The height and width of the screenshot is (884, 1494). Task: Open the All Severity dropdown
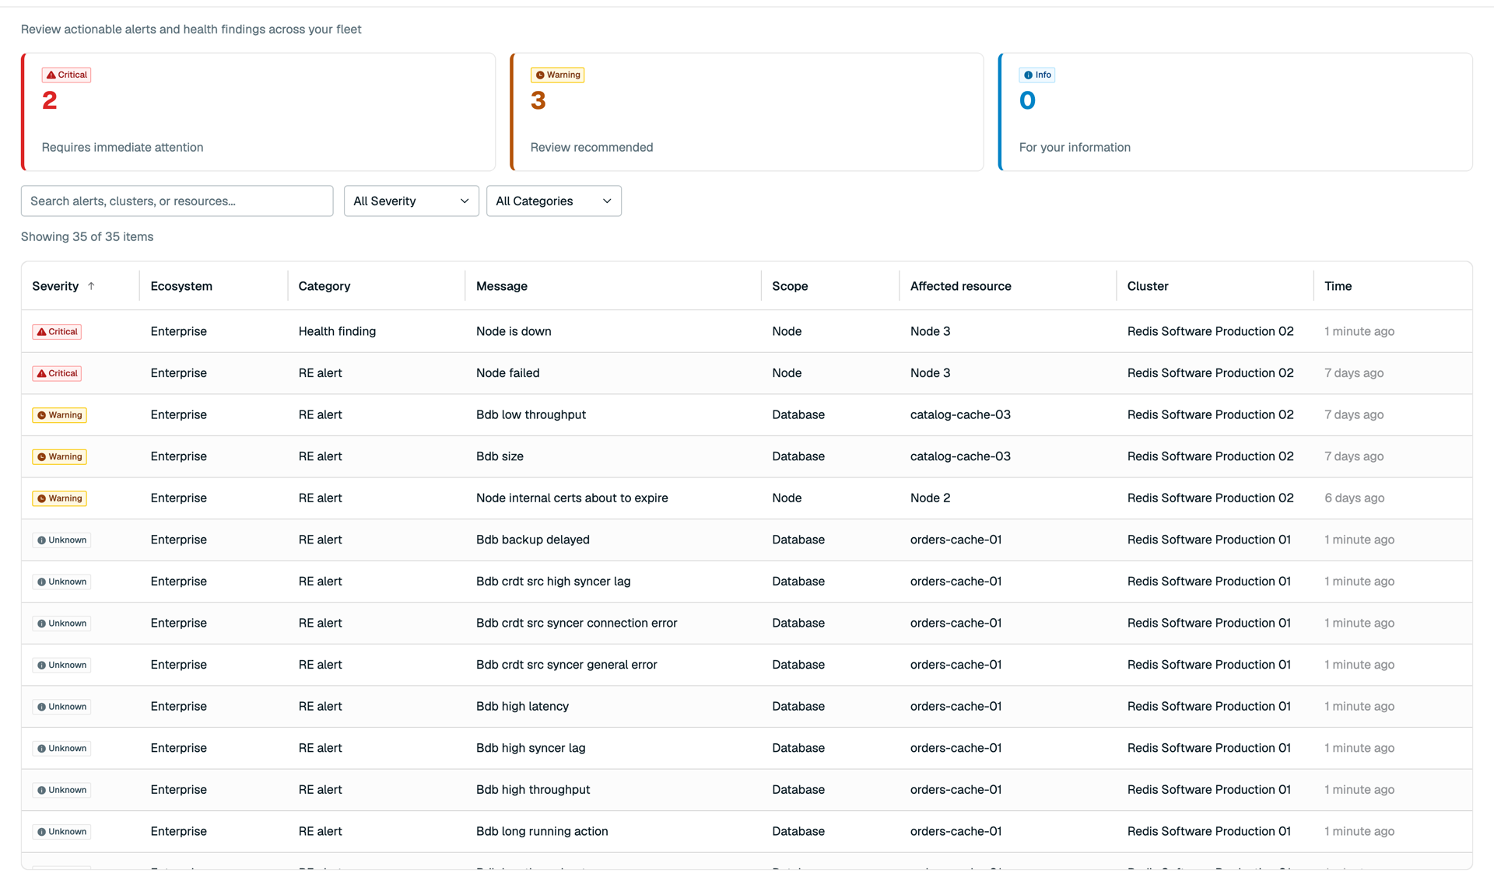click(411, 201)
